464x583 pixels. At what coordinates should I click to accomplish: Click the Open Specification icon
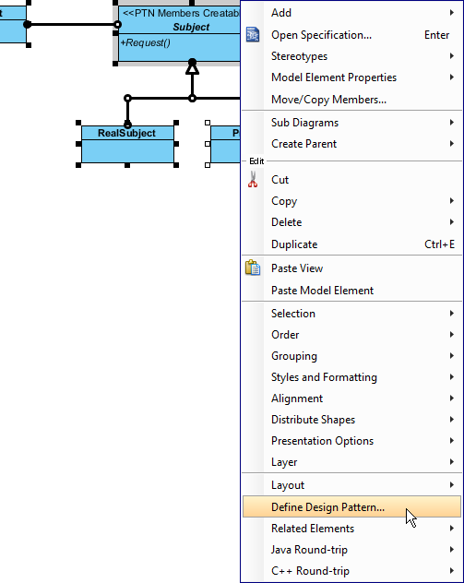tap(253, 34)
